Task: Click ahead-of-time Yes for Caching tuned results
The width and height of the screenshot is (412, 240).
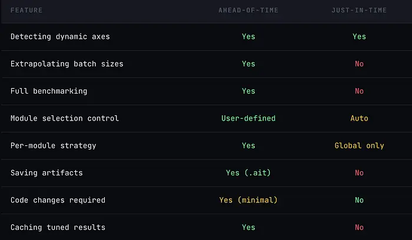Action: 248,227
